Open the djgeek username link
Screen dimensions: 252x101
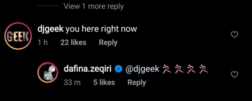pos(51,29)
